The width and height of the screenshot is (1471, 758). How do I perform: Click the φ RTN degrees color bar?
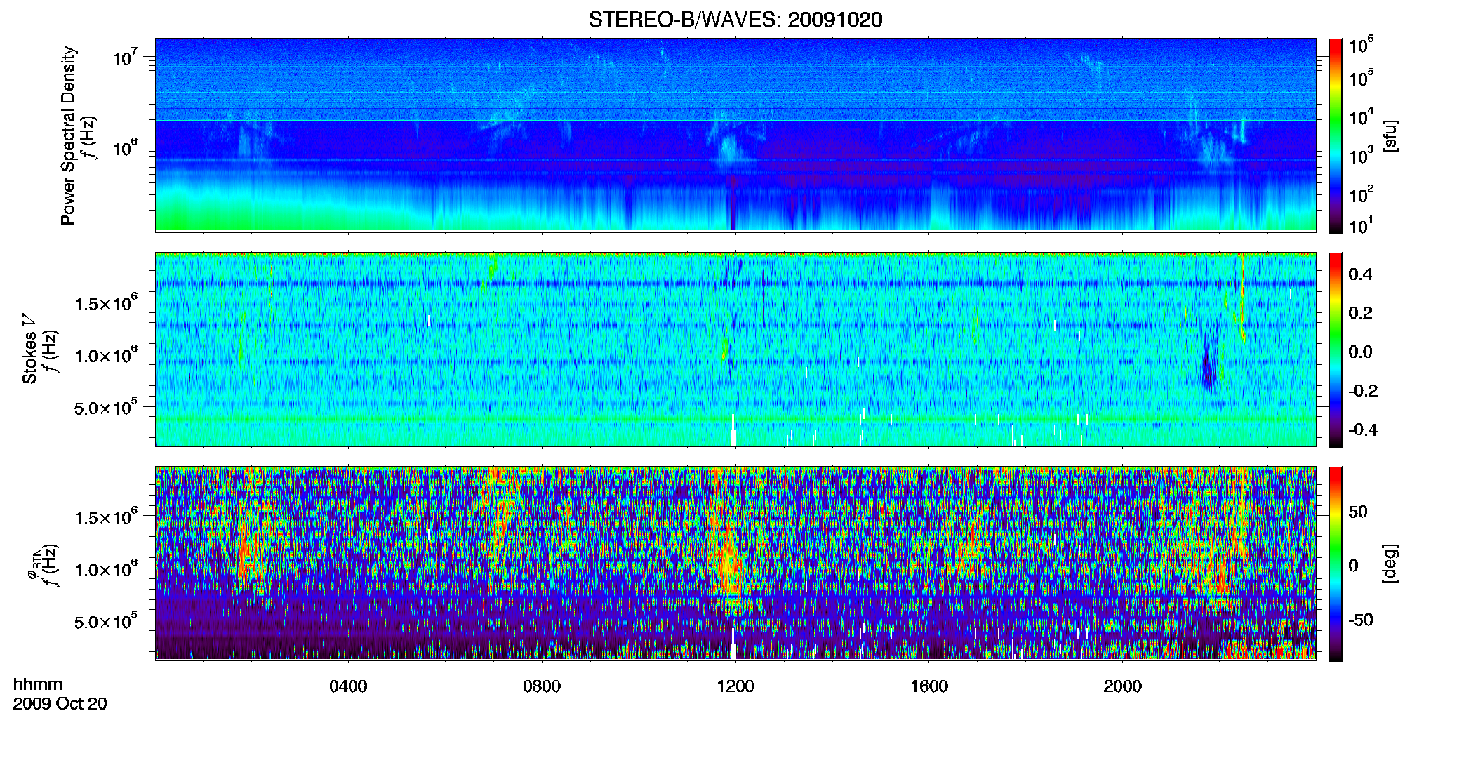tap(1336, 564)
